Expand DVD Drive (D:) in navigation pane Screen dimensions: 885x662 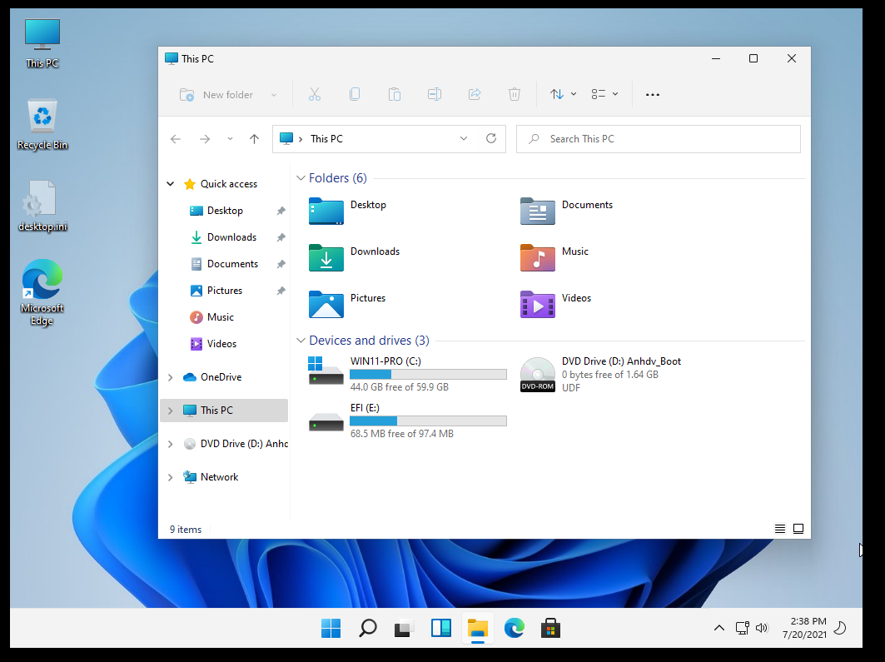[171, 444]
